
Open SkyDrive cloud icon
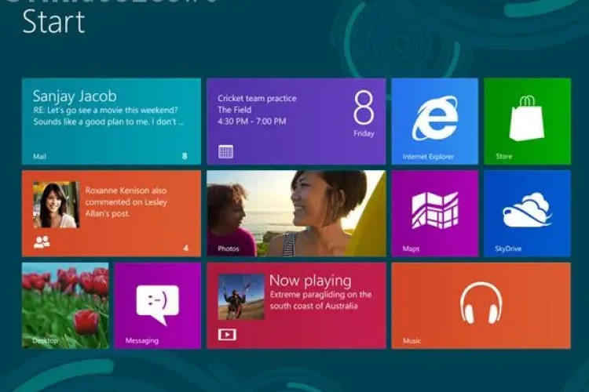coord(527,210)
